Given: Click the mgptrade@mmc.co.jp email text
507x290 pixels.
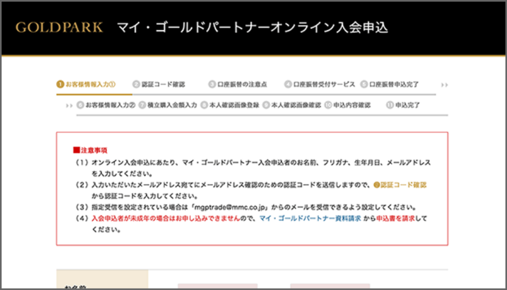Looking at the screenshot, I should (229, 207).
